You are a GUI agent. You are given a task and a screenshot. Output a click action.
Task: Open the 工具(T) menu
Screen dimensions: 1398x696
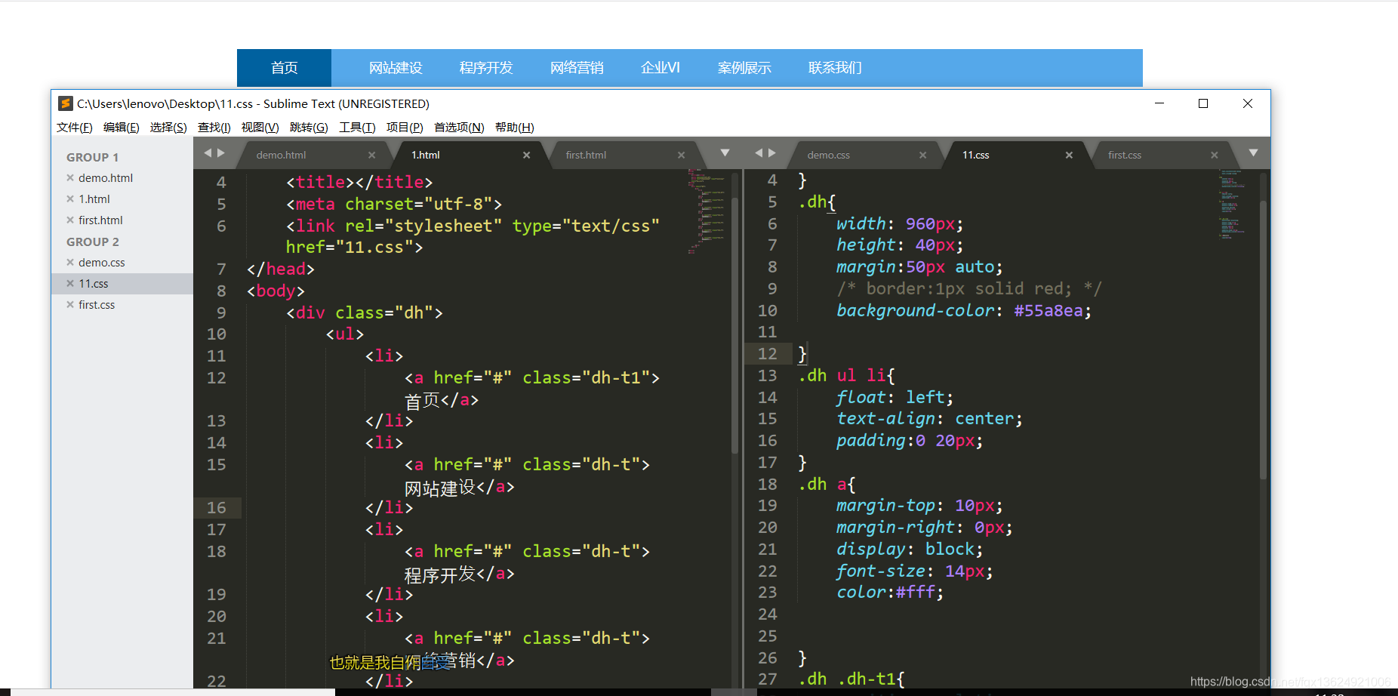357,128
